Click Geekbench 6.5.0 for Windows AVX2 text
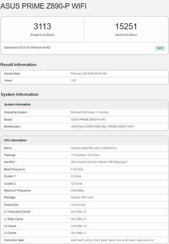169x244 pixels. pos(27,48)
